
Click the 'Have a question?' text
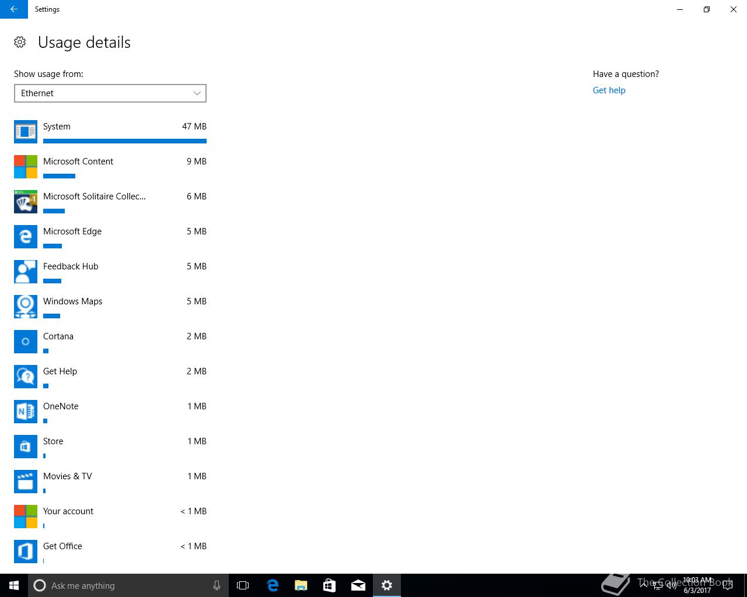(626, 74)
